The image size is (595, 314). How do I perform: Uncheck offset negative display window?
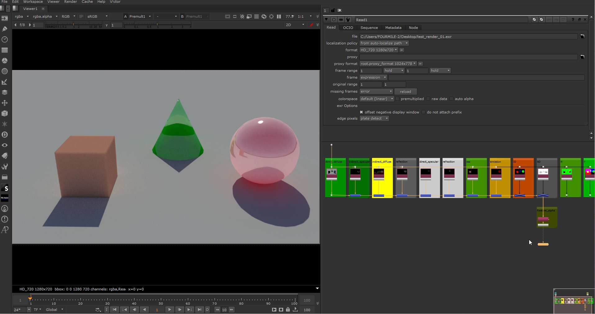361,112
